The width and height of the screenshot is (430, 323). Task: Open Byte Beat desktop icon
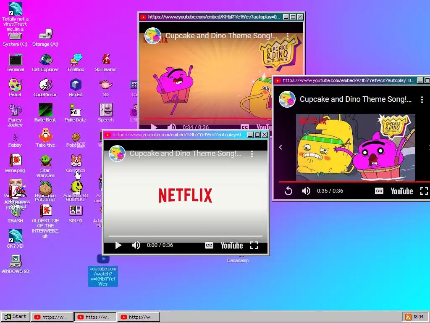click(45, 113)
